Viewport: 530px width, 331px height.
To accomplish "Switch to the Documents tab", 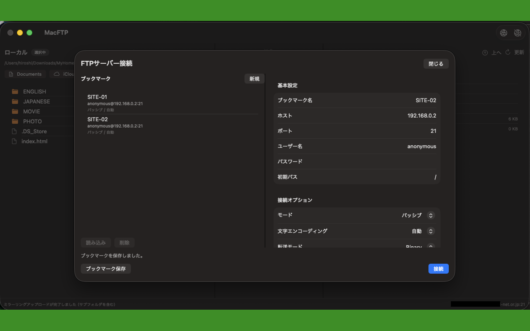I will pyautogui.click(x=25, y=74).
